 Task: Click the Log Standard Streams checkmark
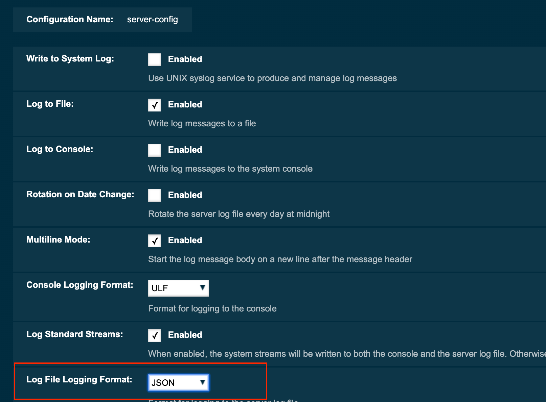pos(154,335)
